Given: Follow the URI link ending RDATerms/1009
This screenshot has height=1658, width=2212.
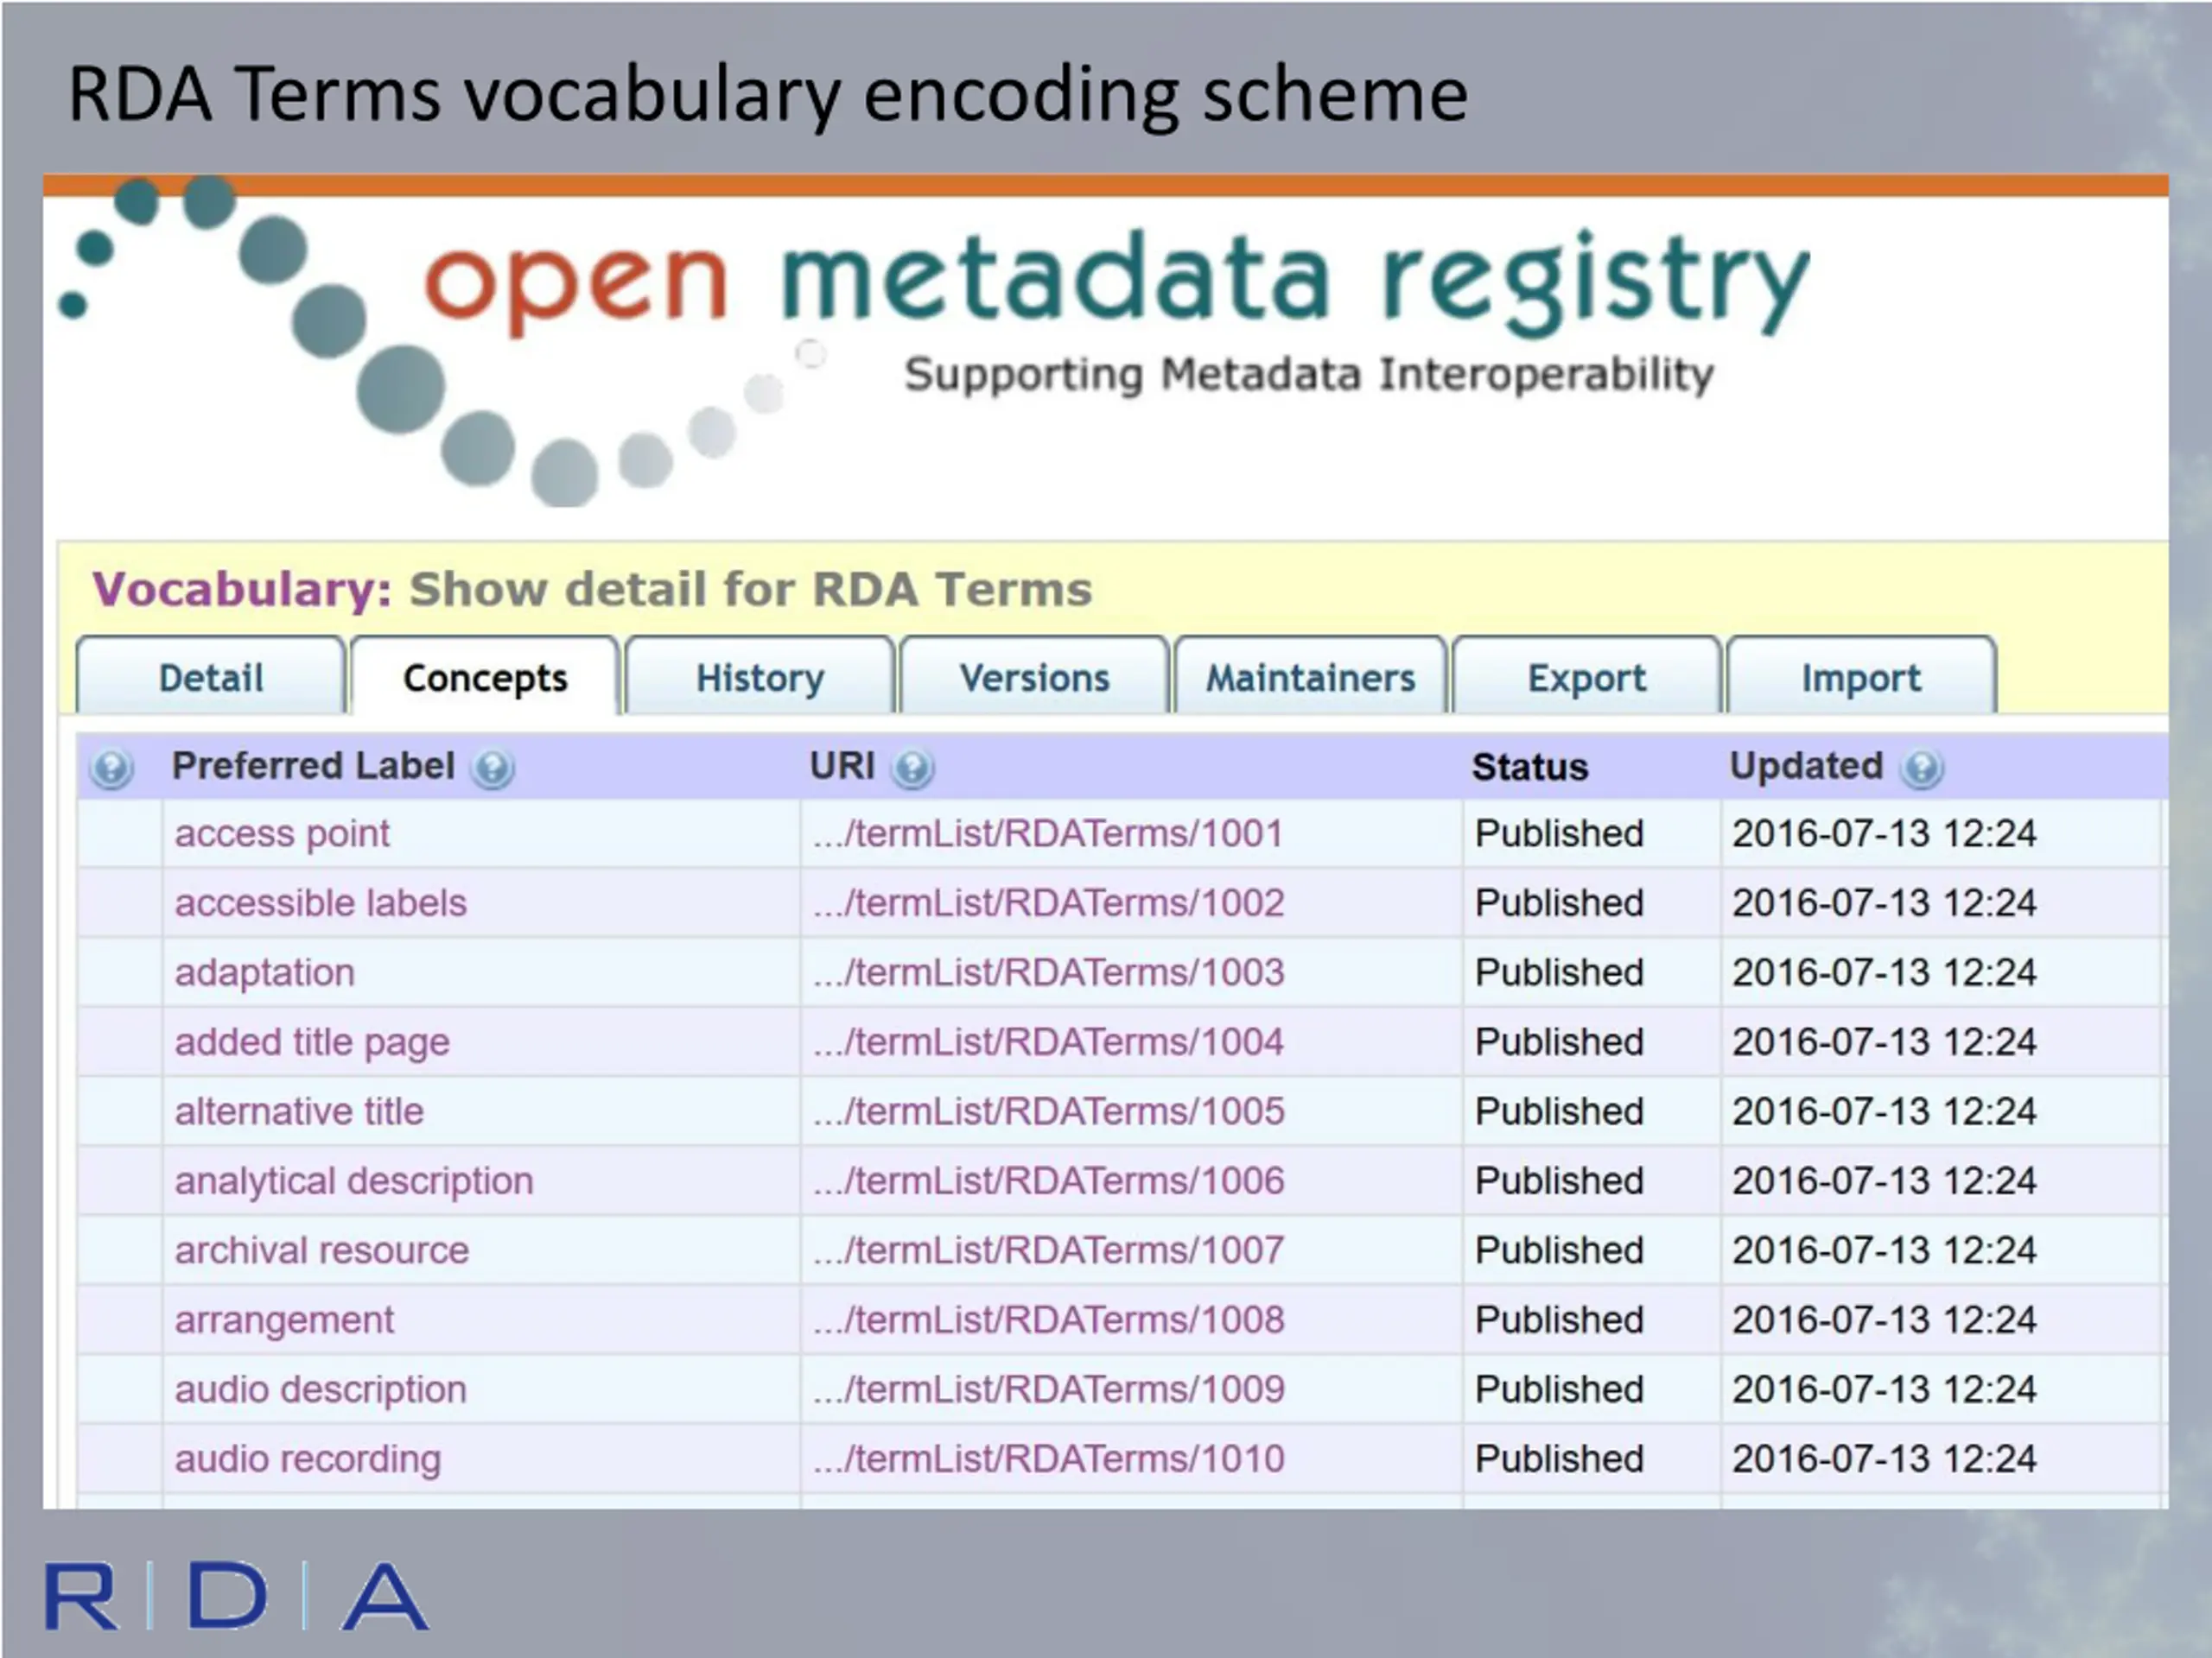Looking at the screenshot, I should click(1048, 1389).
